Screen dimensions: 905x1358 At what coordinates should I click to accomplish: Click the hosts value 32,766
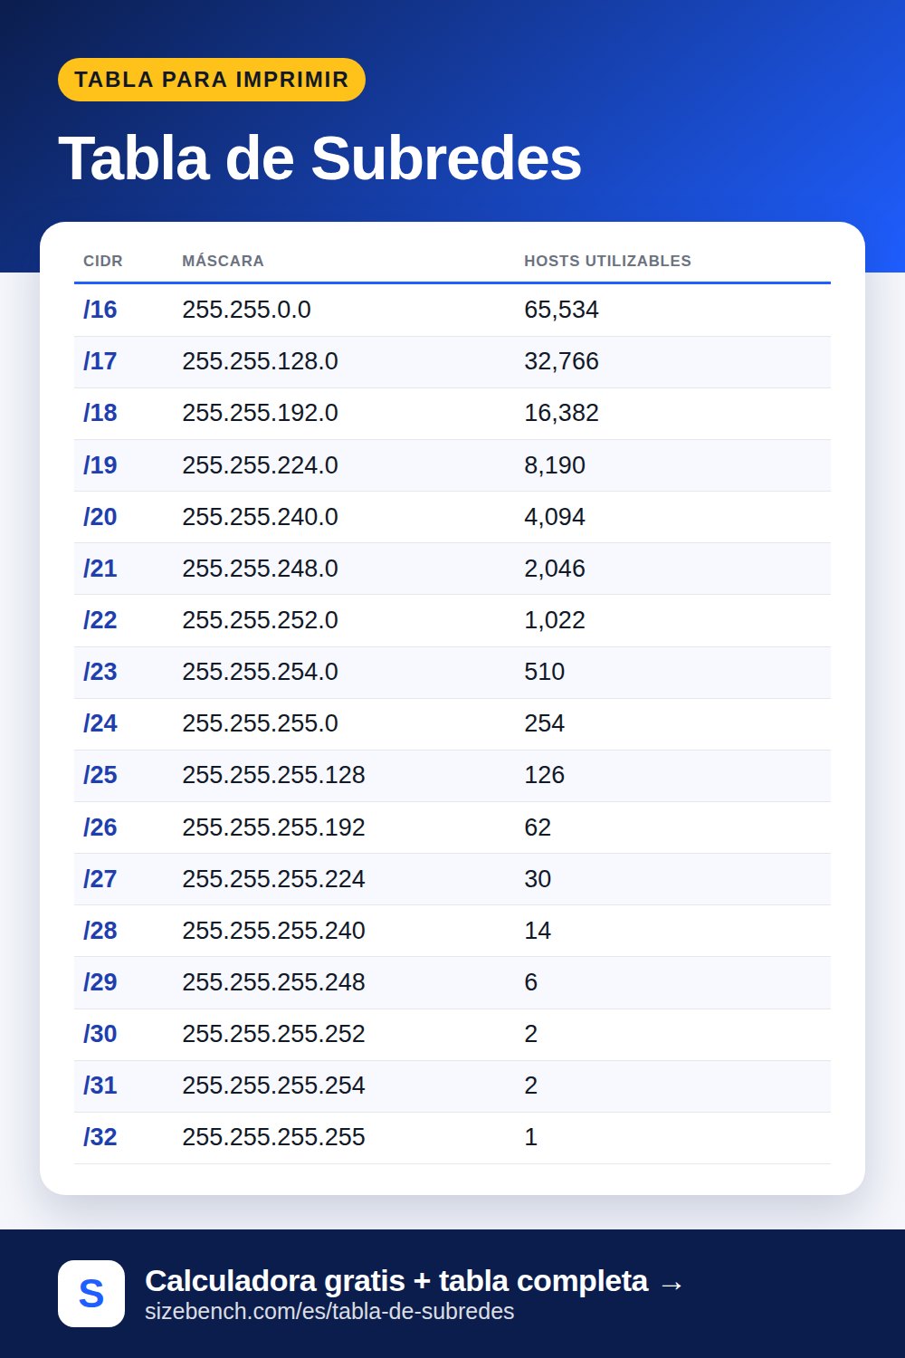click(561, 361)
